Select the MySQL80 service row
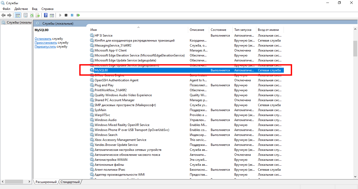The width and height of the screenshot is (358, 189). 186,70
